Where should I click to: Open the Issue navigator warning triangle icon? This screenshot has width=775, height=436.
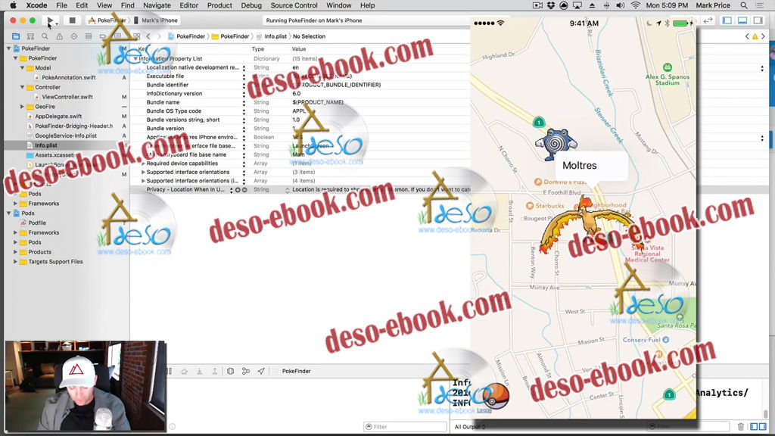pos(59,36)
